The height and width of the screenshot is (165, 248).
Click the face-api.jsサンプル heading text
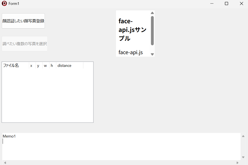pyautogui.click(x=132, y=30)
